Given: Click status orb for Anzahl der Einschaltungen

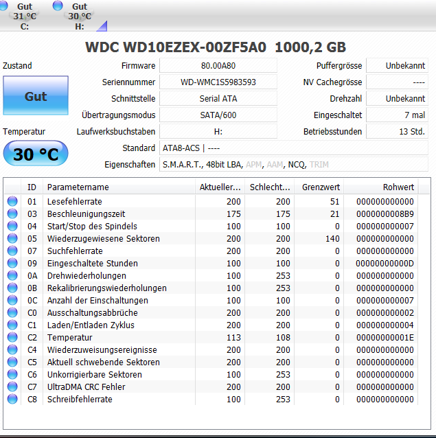Looking at the screenshot, I should click(x=12, y=300).
